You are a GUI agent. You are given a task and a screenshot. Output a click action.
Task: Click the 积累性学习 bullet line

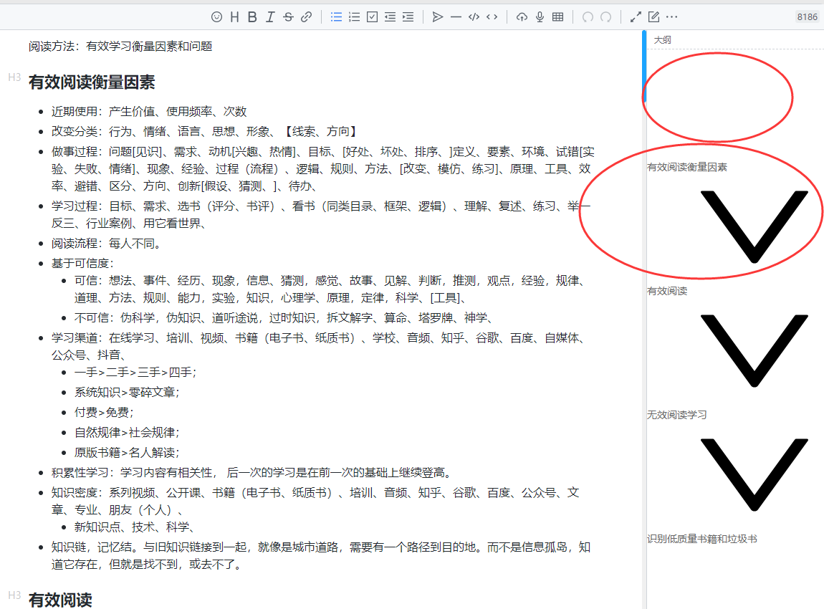(251, 472)
